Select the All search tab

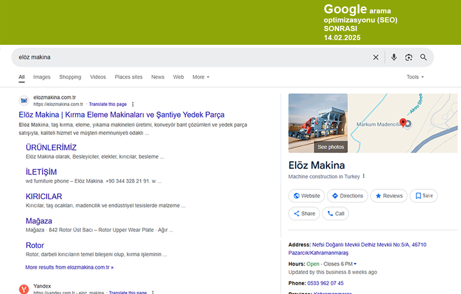[22, 77]
